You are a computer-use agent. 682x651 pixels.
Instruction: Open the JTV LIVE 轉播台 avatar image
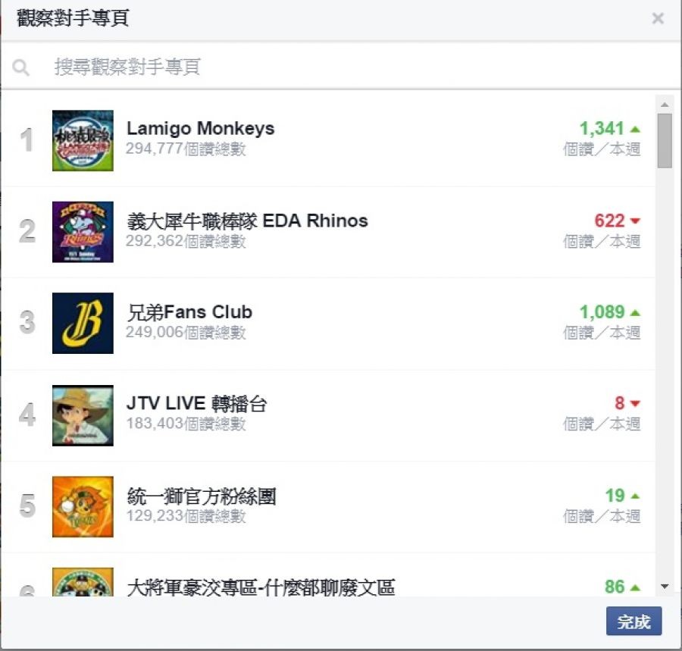coord(83,415)
